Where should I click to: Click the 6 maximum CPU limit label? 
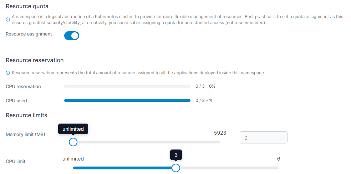279,159
